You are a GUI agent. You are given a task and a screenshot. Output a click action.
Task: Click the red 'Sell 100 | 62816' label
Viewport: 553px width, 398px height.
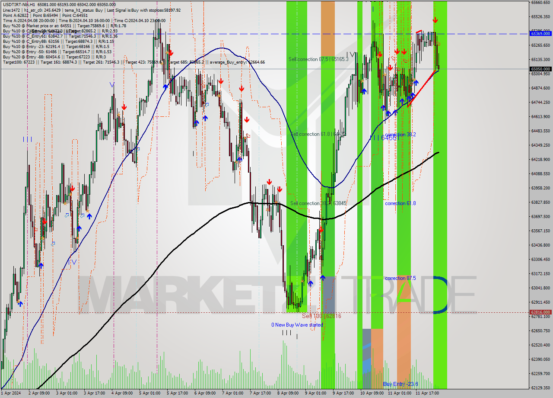321,316
